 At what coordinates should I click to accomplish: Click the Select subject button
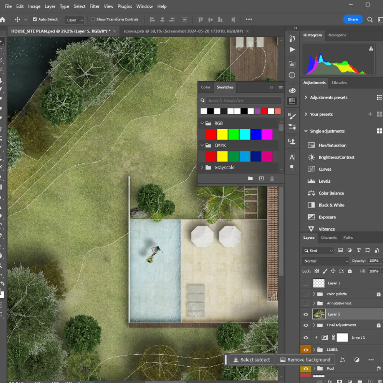251,360
